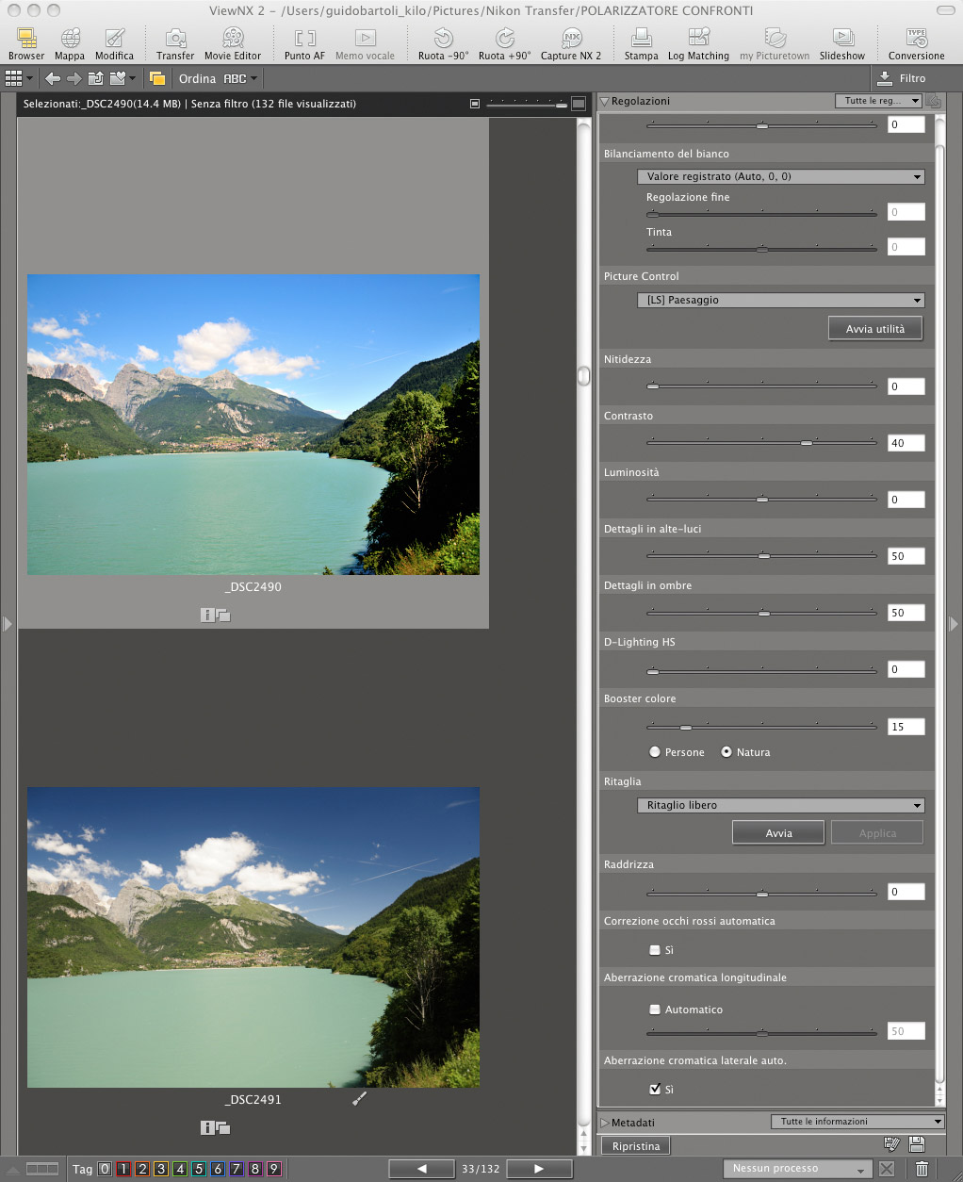
Task: Click the Avvia crop button
Action: pos(778,833)
